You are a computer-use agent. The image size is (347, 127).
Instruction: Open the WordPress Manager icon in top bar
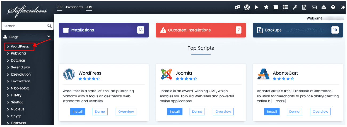247,7
